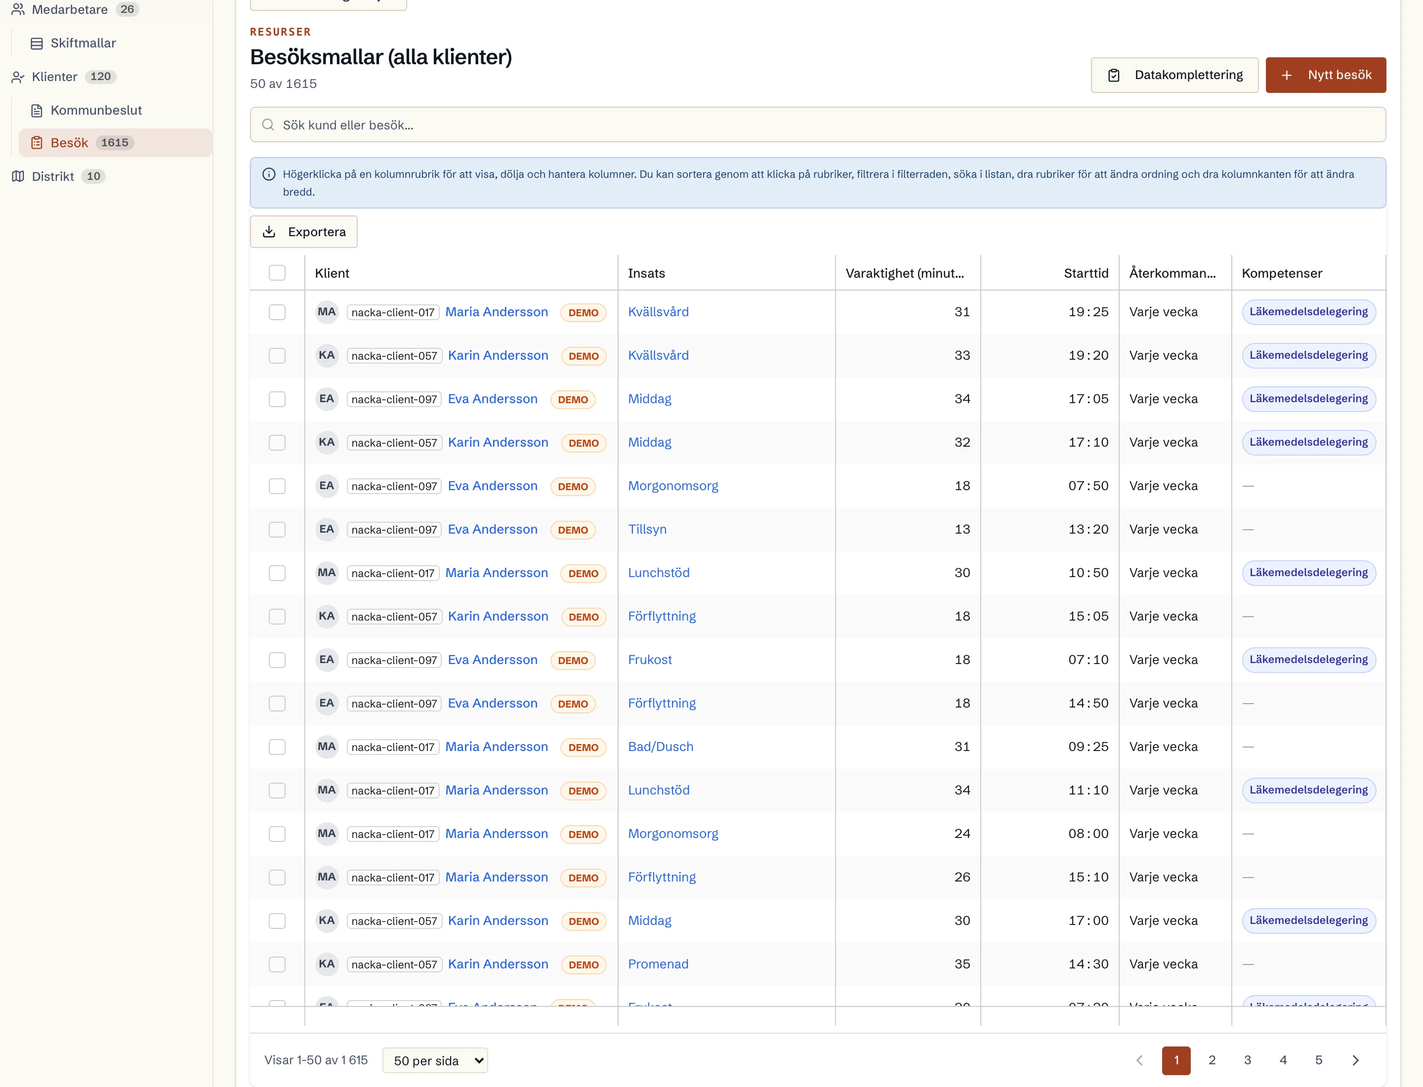Click the magnifier icon in the search field
1423x1087 pixels.
click(x=268, y=125)
